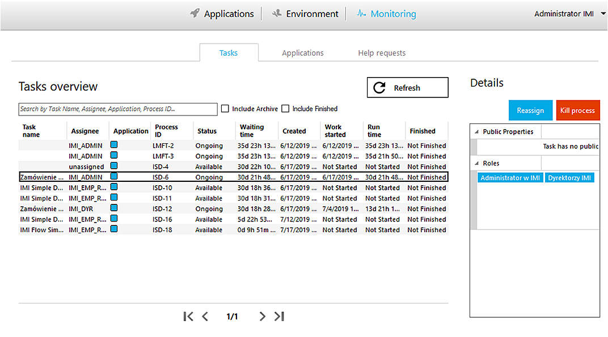Click the blue application icon for LMFT-2
The image size is (608, 337).
click(x=114, y=146)
